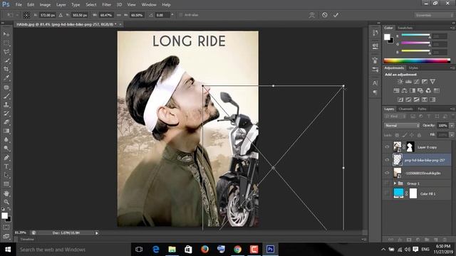
Task: Toggle the Anti-alias checkbox
Action: tap(180, 15)
